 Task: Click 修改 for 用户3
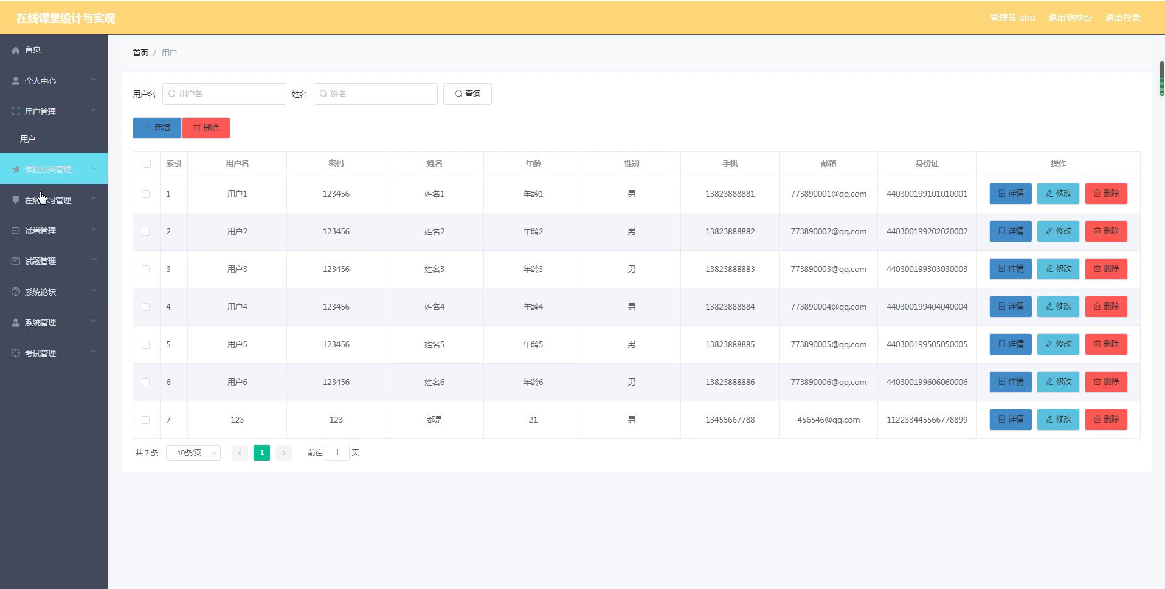[1058, 269]
